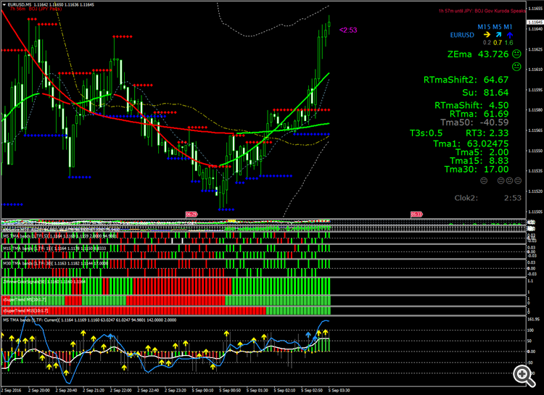Click the 'RT3: 2.33' readout
This screenshot has height=395, width=544.
click(487, 133)
